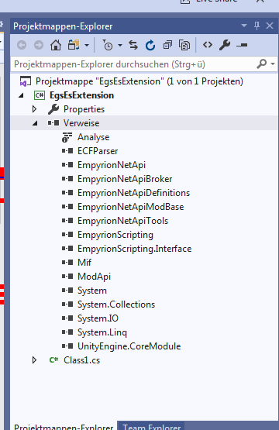Screen dimensions: 279x430
Task: Collapse the Verweise node
Action: [x=35, y=123]
